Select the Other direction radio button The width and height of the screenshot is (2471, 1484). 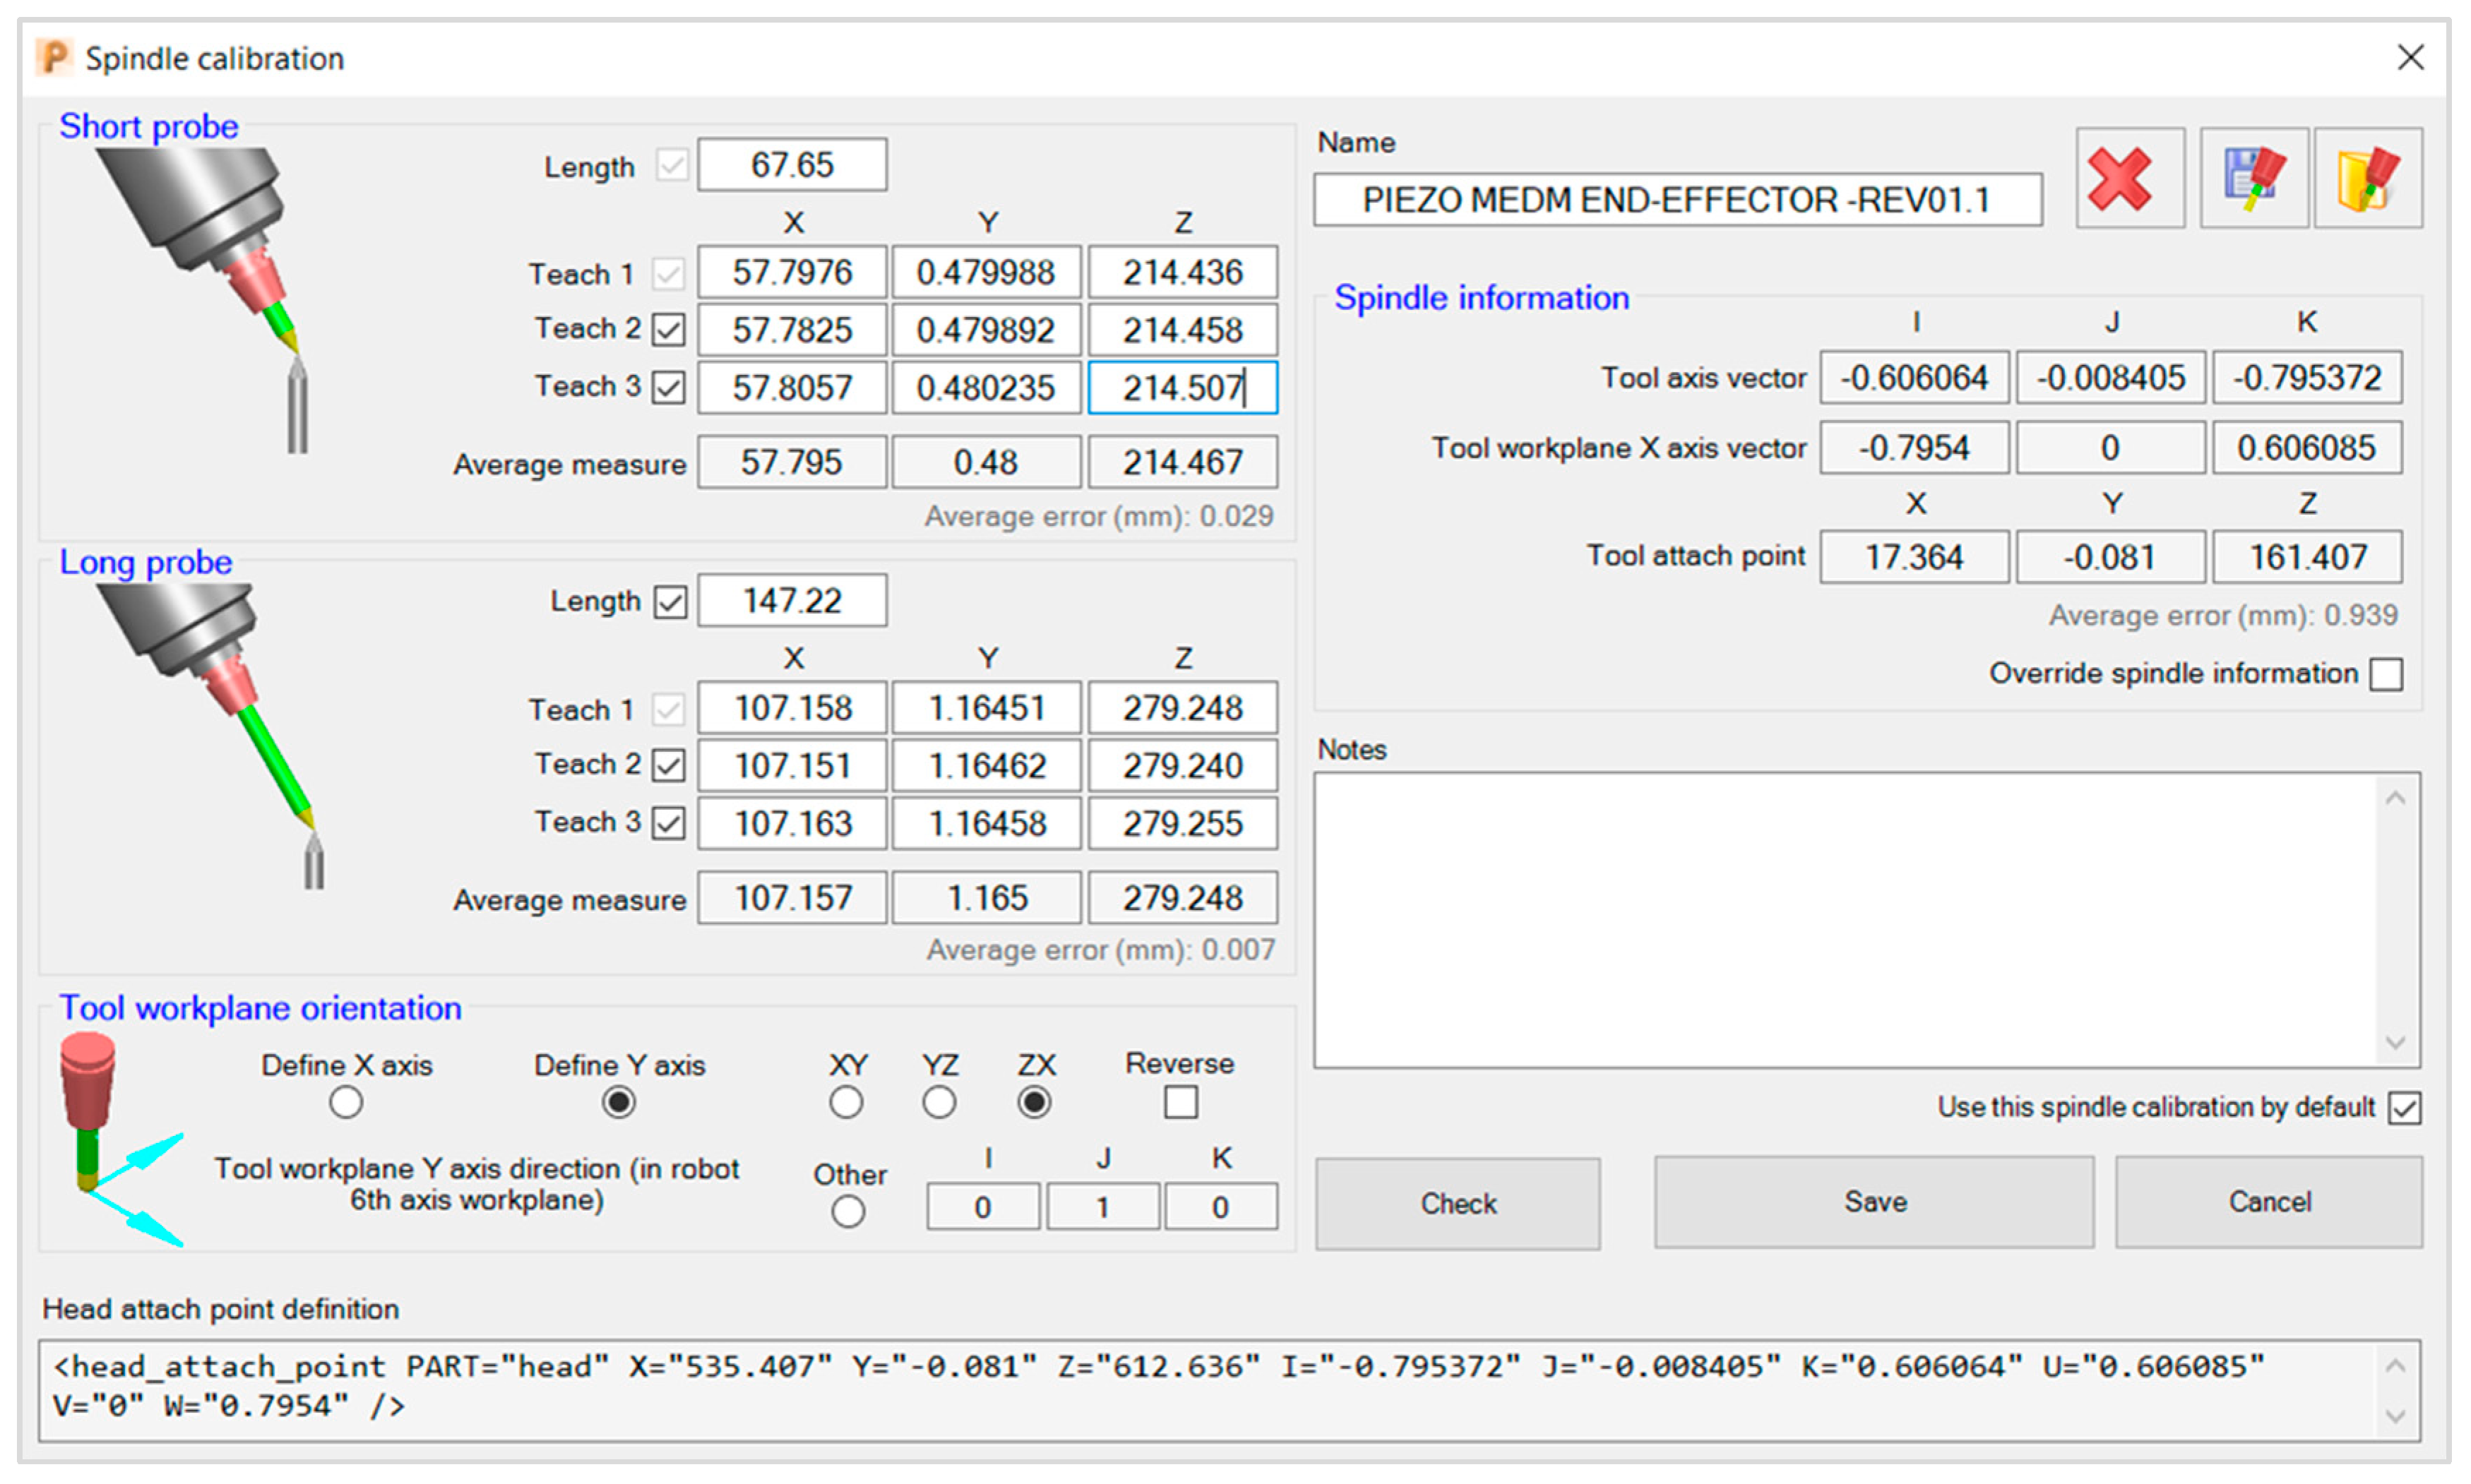click(848, 1212)
